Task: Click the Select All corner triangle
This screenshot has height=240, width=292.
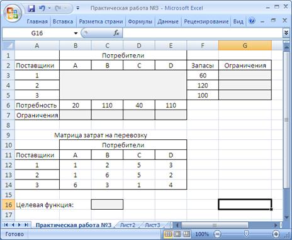Action: (9, 45)
